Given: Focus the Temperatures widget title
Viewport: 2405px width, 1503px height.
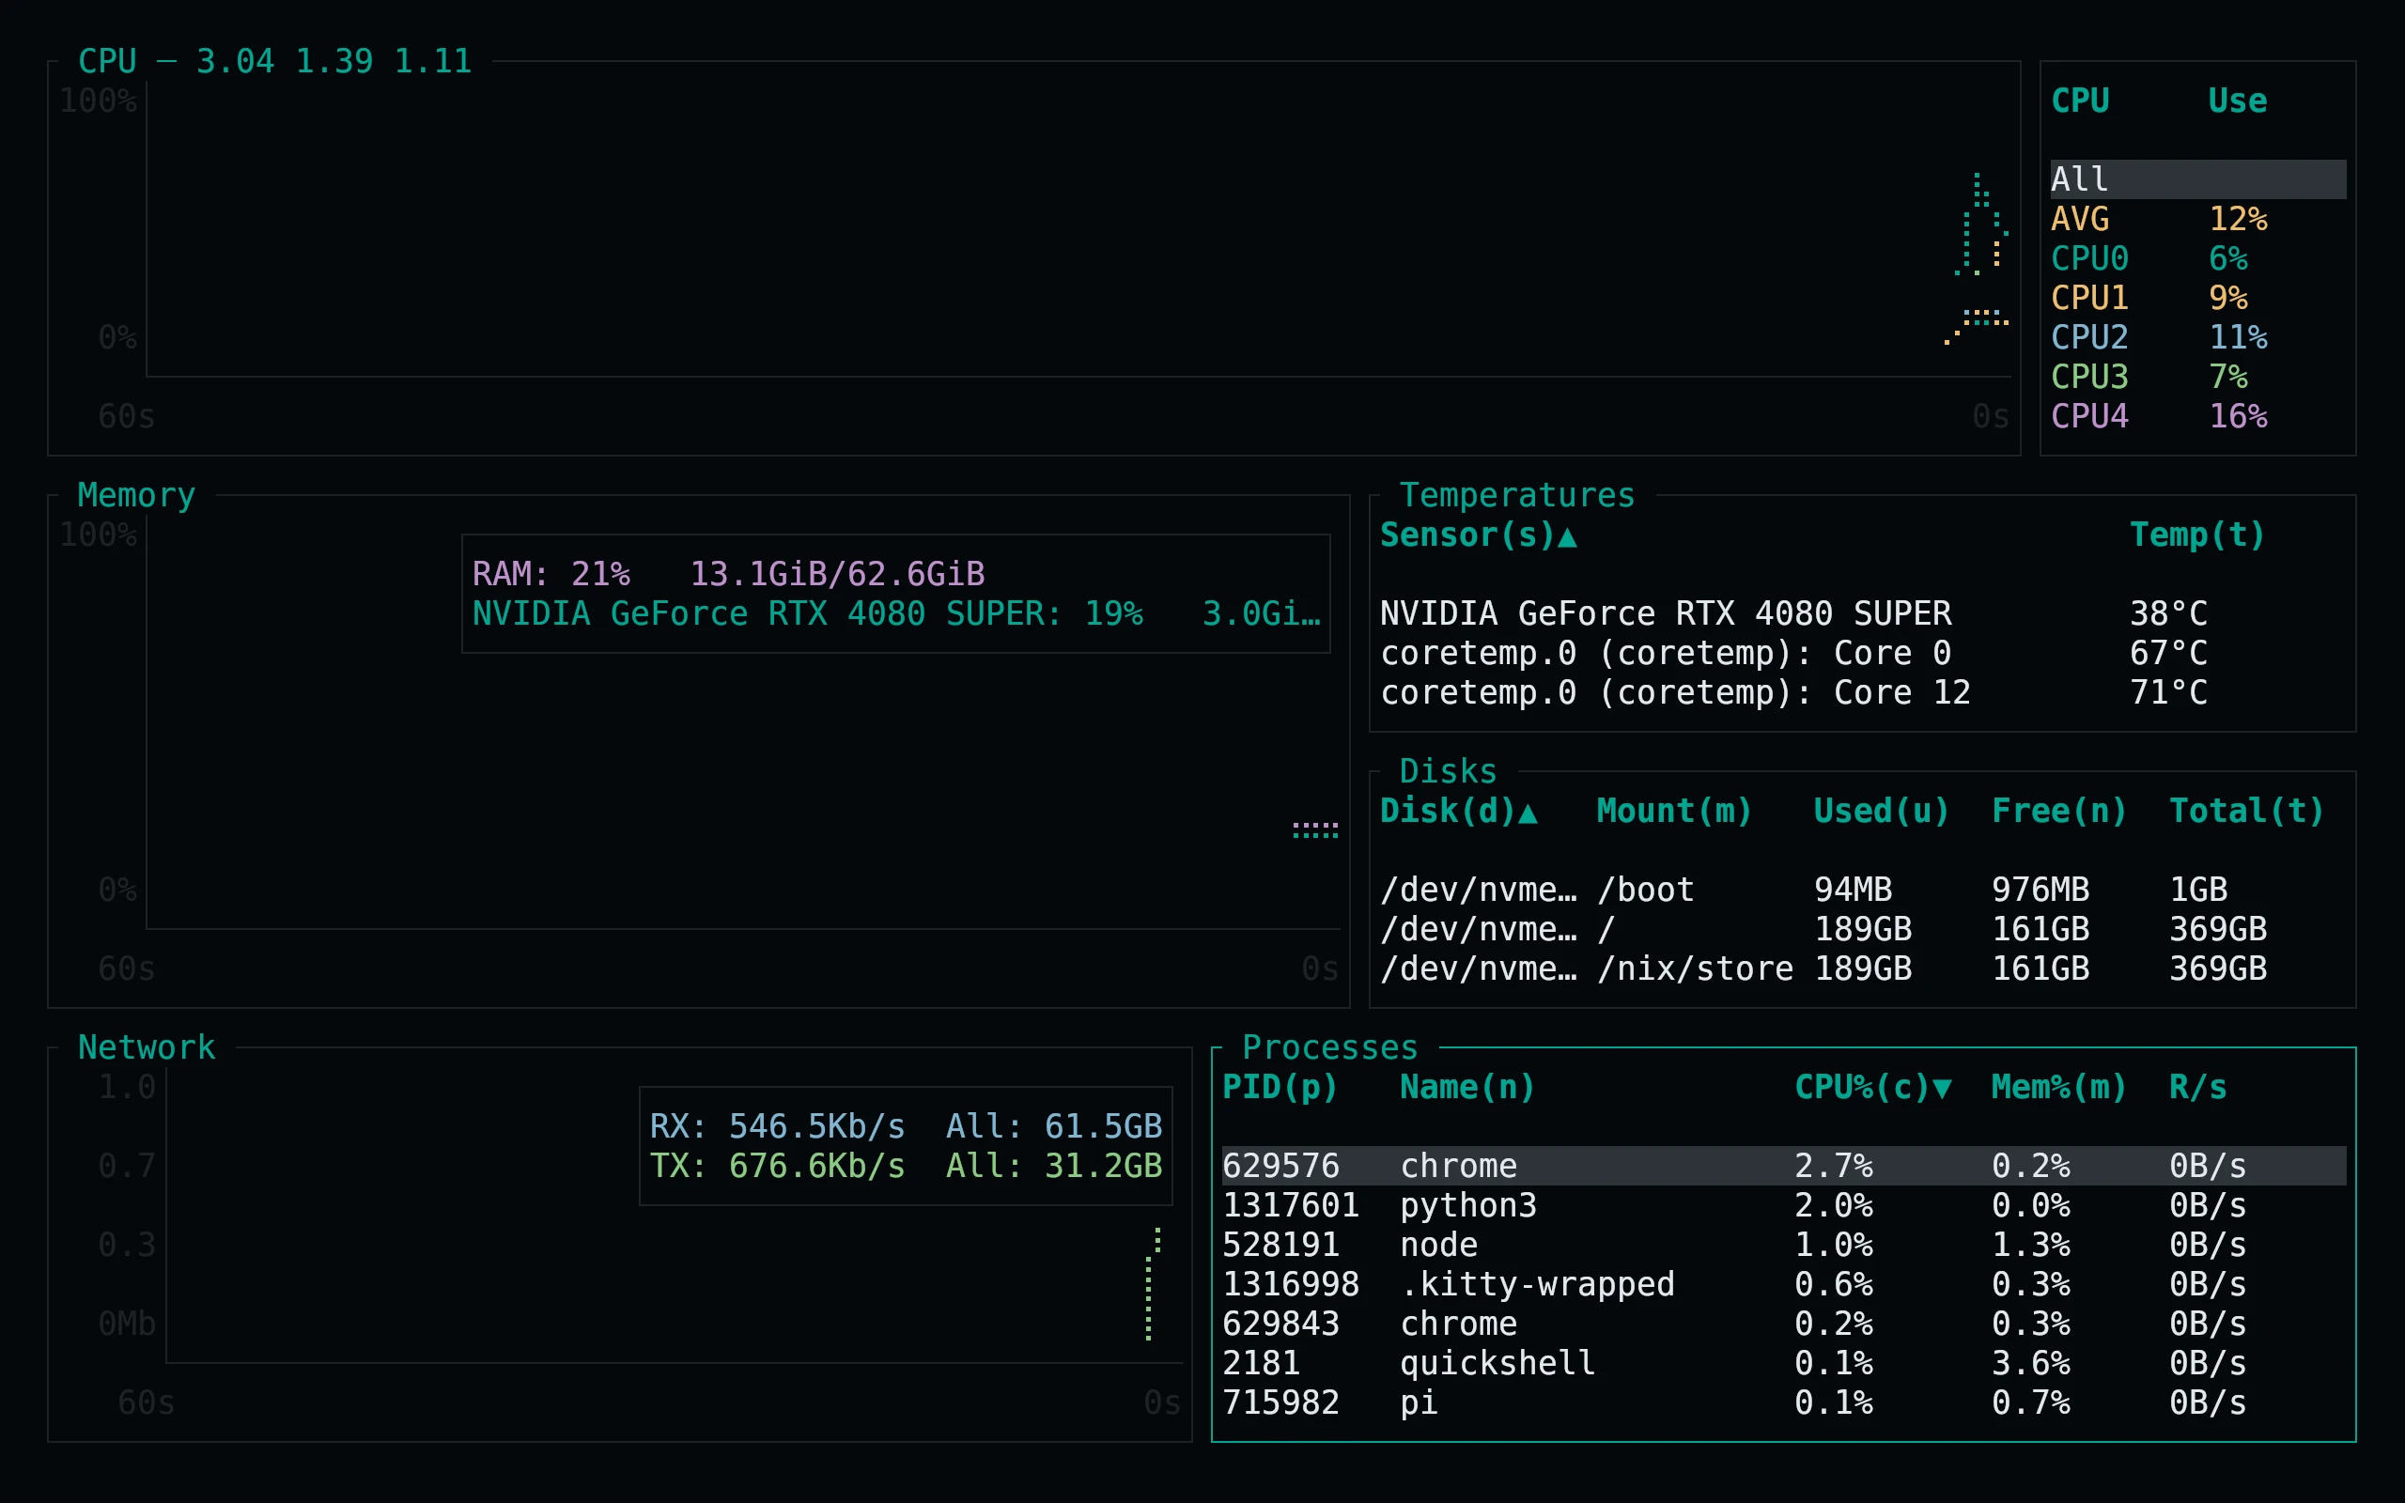Looking at the screenshot, I should pos(1516,495).
